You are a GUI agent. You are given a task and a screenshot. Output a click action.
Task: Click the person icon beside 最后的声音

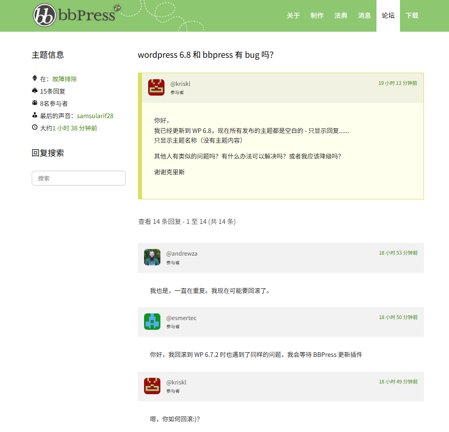tap(35, 115)
